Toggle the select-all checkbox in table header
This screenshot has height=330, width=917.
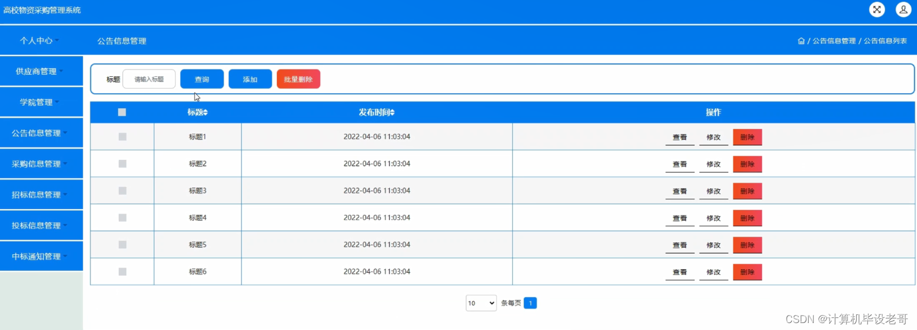122,112
